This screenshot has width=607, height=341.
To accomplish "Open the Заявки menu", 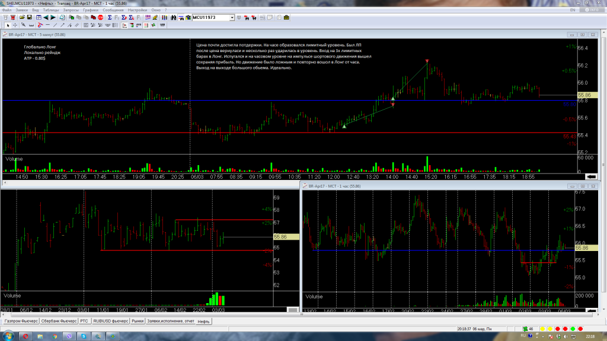I will (22, 10).
